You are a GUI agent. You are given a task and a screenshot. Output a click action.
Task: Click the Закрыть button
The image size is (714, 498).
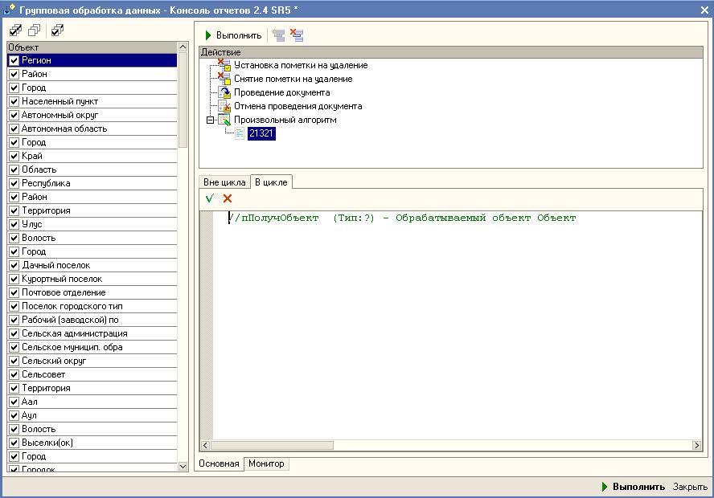click(690, 487)
